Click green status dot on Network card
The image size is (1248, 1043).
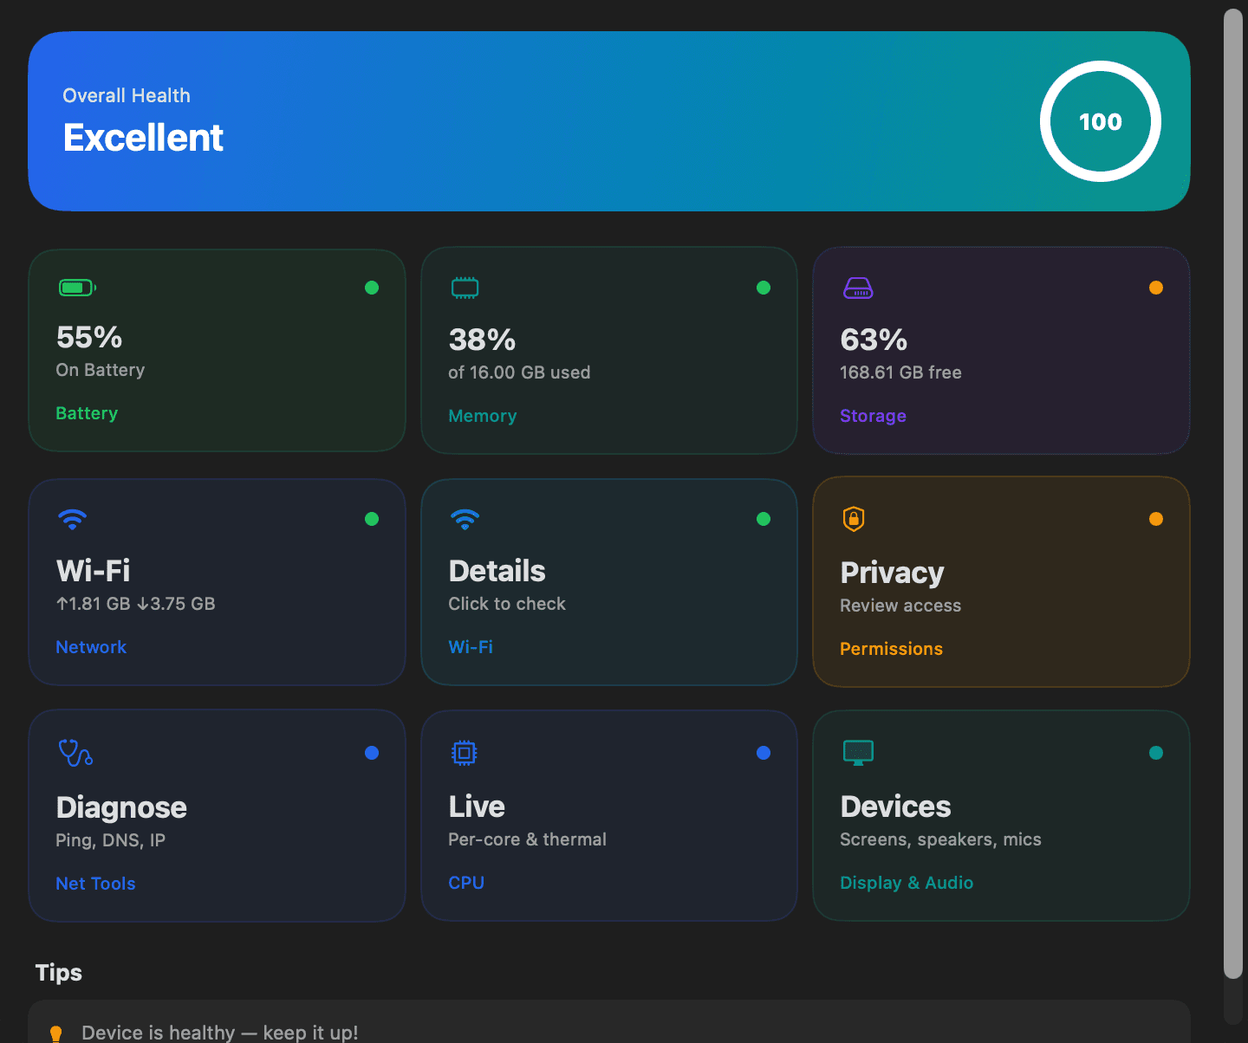pyautogui.click(x=372, y=519)
